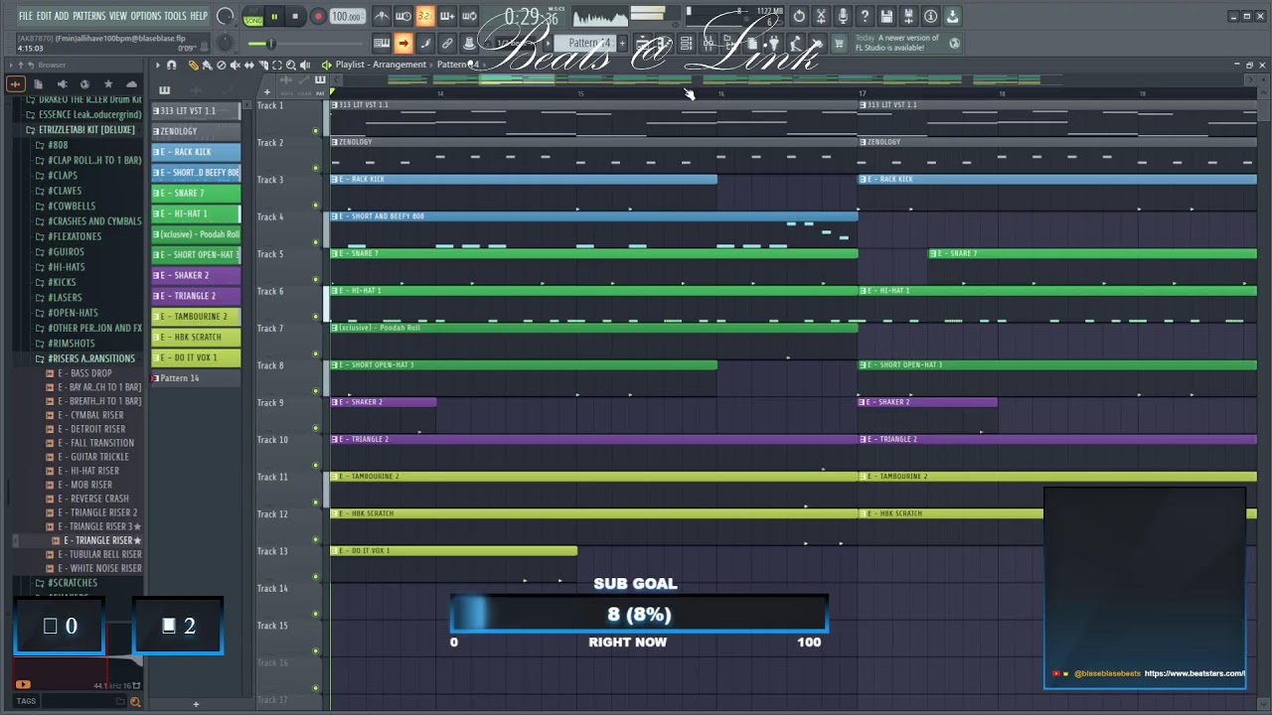Viewport: 1272px width, 715px height.
Task: Expand the #KICKS folder in browser
Action: [56, 282]
